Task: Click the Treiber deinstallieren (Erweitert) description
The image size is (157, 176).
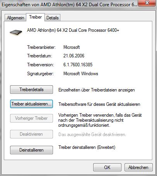Action: click(x=87, y=147)
